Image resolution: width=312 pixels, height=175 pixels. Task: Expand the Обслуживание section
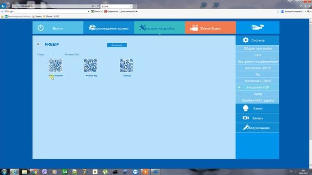(x=257, y=128)
